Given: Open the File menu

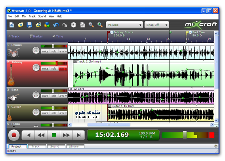Looking at the screenshot, I should (x=10, y=16).
